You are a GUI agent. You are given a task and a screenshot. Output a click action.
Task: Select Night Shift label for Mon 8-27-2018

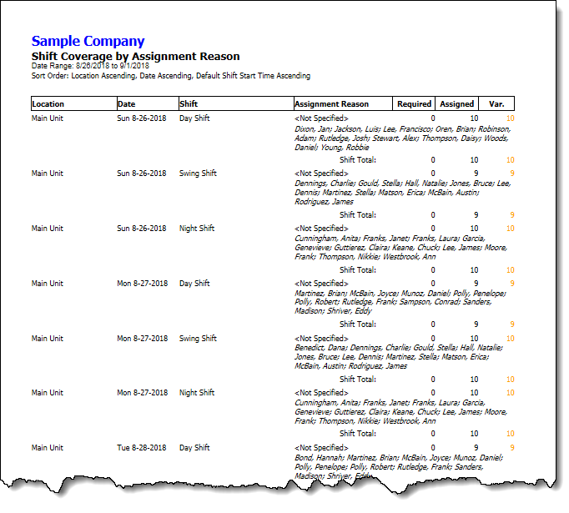coord(197,393)
